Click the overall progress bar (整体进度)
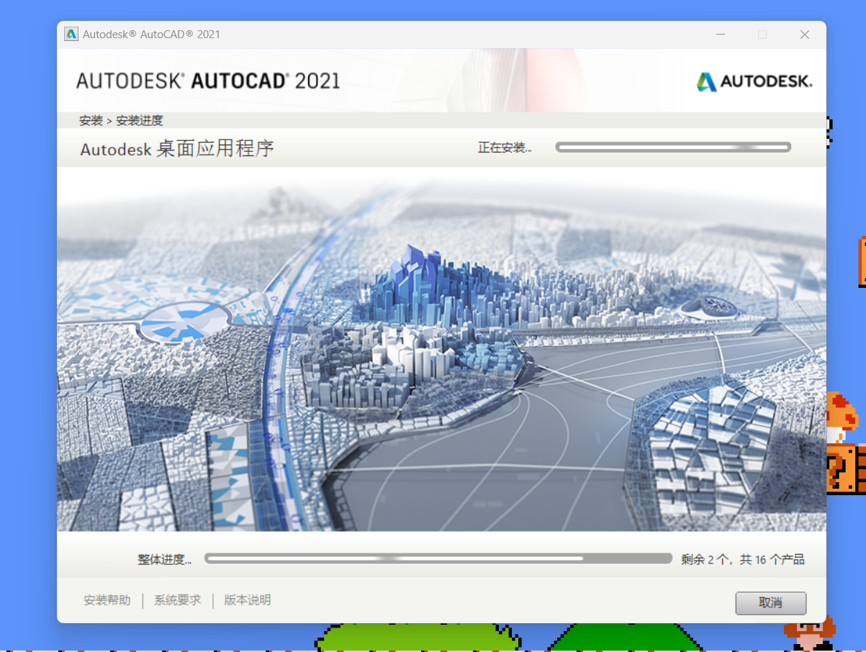This screenshot has height=652, width=866. pyautogui.click(x=438, y=558)
